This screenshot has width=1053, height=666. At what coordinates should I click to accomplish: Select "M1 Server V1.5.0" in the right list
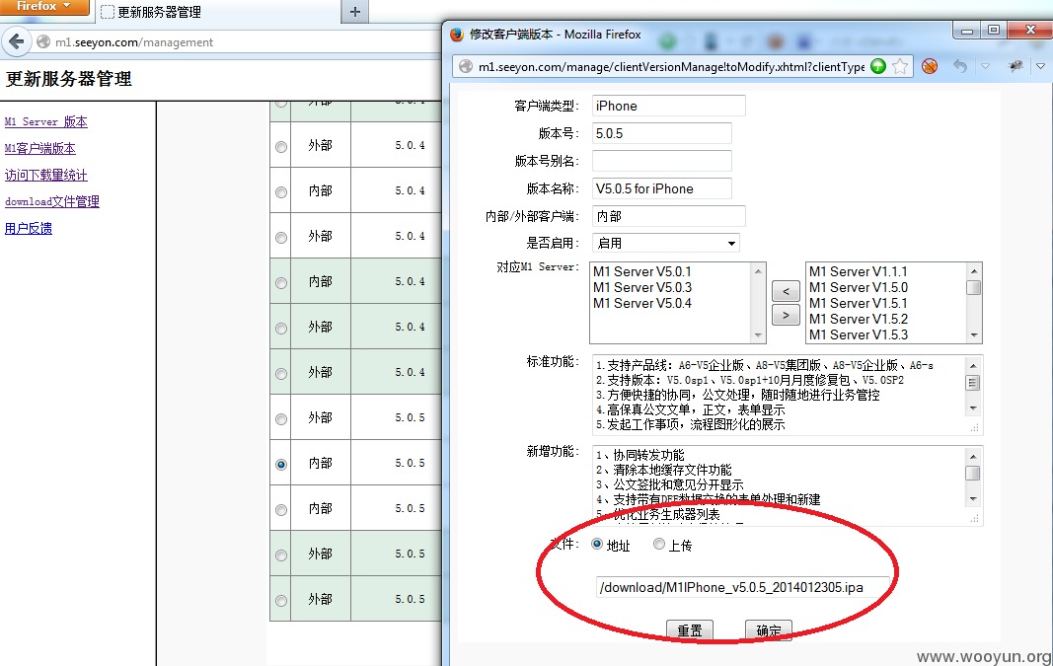click(859, 287)
